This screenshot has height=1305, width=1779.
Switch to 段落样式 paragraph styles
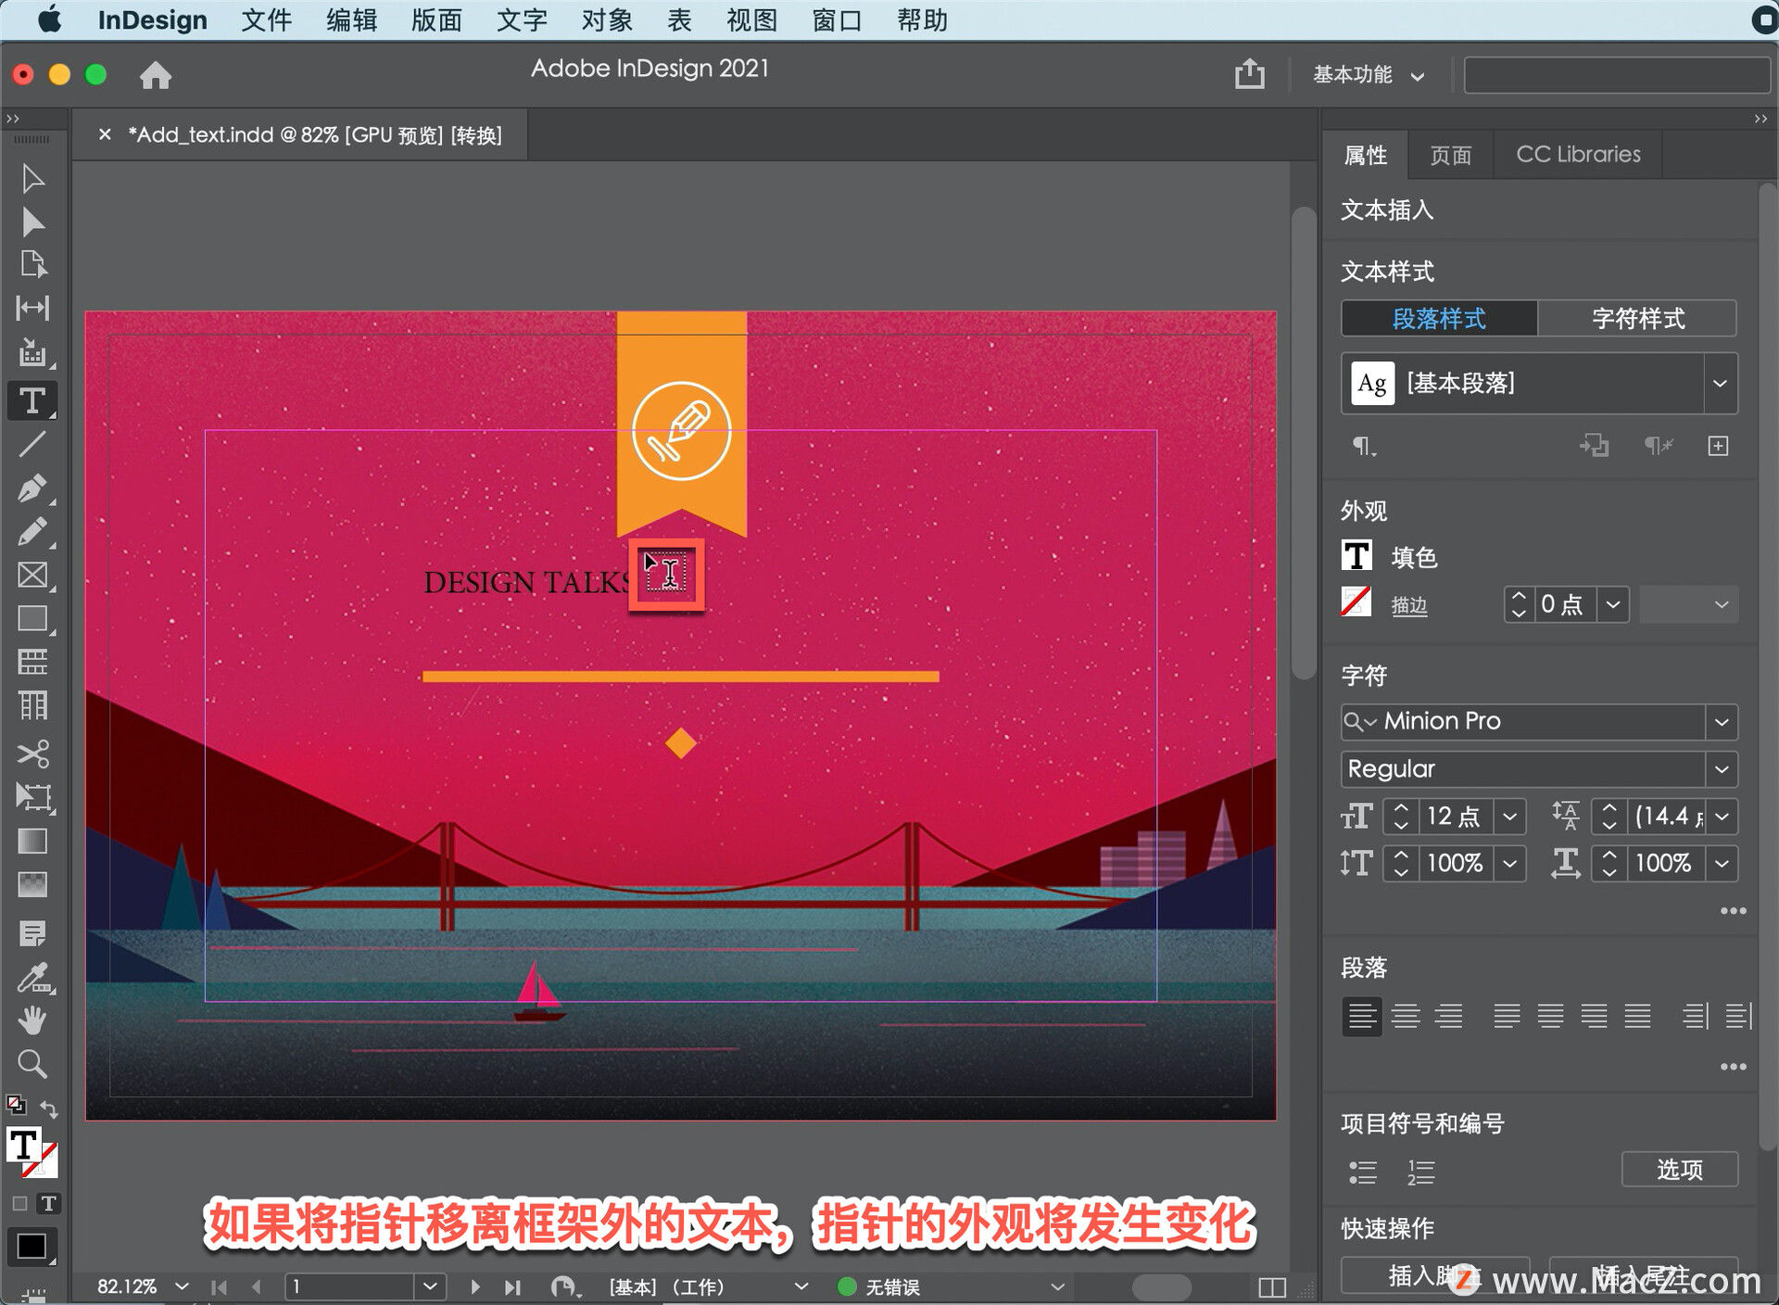click(1439, 319)
